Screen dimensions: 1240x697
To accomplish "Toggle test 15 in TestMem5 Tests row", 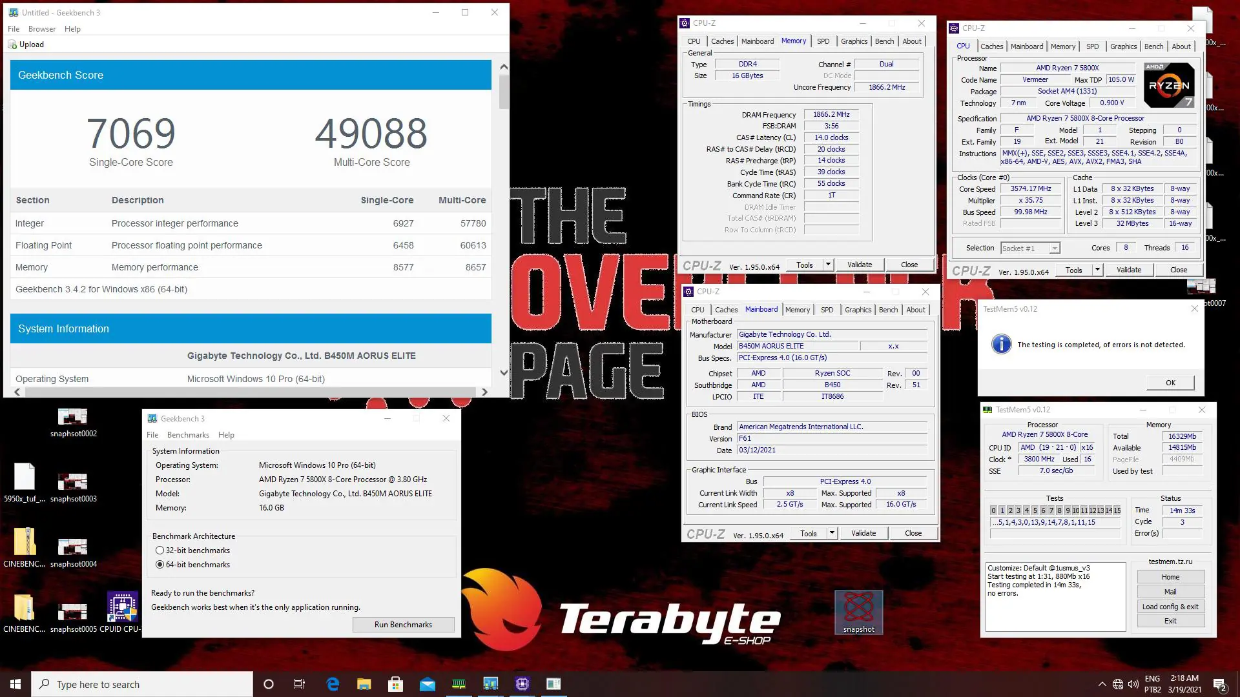I will click(1117, 510).
